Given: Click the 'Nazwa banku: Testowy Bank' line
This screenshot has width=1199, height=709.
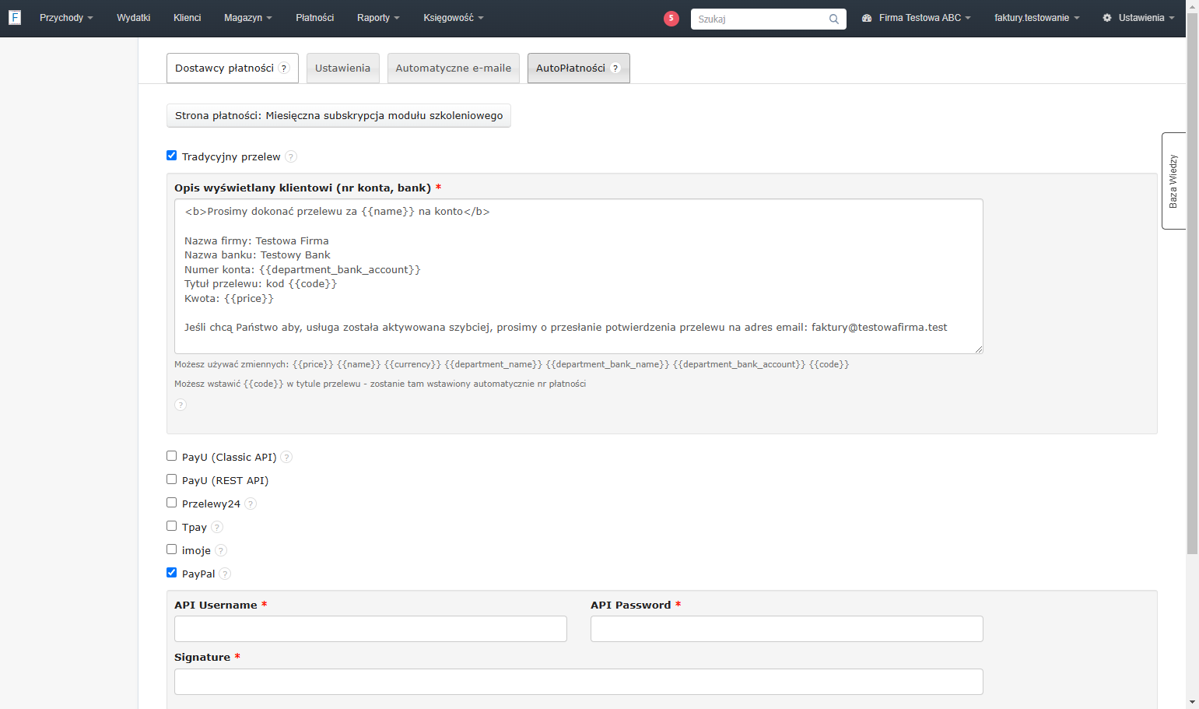Looking at the screenshot, I should [258, 255].
